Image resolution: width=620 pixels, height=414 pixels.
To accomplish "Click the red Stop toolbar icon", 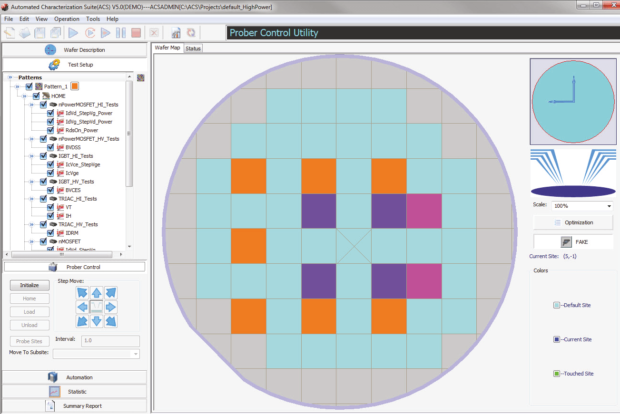I will pyautogui.click(x=136, y=33).
